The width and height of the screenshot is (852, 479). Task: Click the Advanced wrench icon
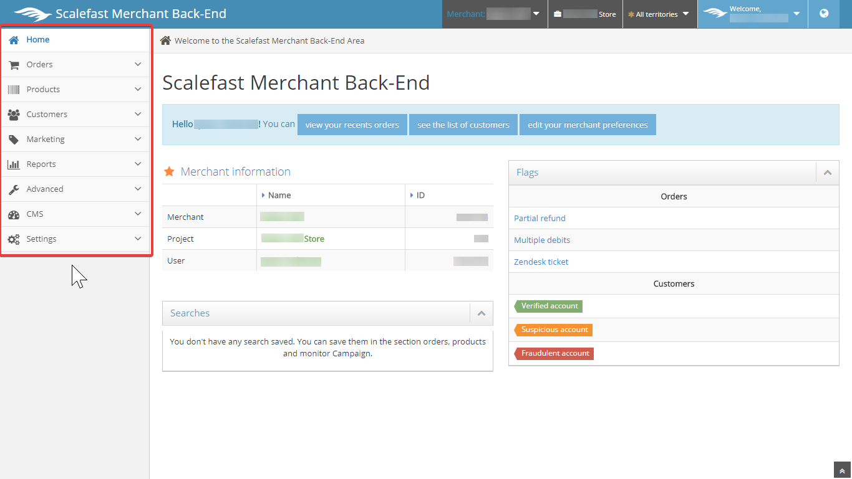[x=14, y=189]
